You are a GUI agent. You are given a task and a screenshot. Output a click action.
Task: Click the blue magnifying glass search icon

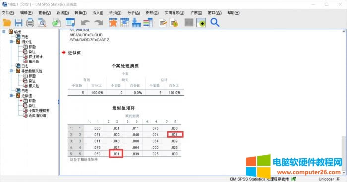(x=215, y=23)
